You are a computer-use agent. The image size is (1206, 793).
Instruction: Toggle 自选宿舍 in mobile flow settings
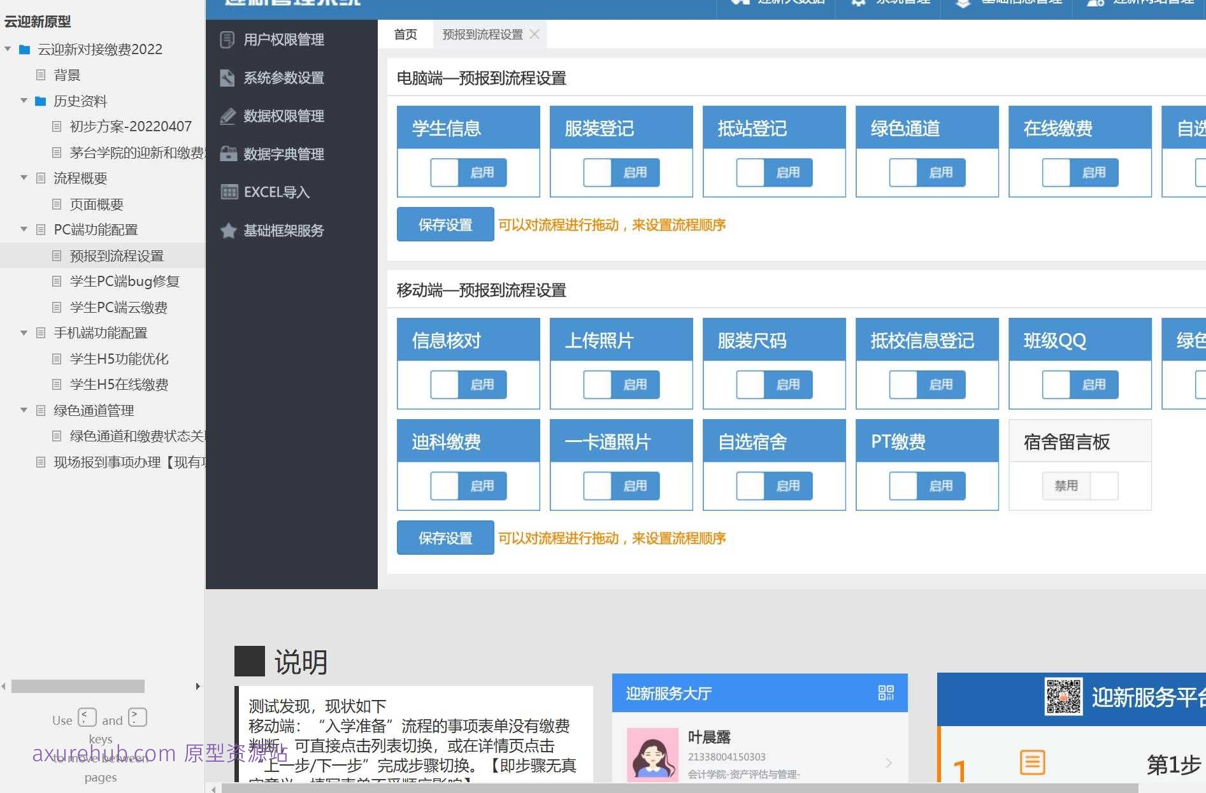click(x=774, y=485)
